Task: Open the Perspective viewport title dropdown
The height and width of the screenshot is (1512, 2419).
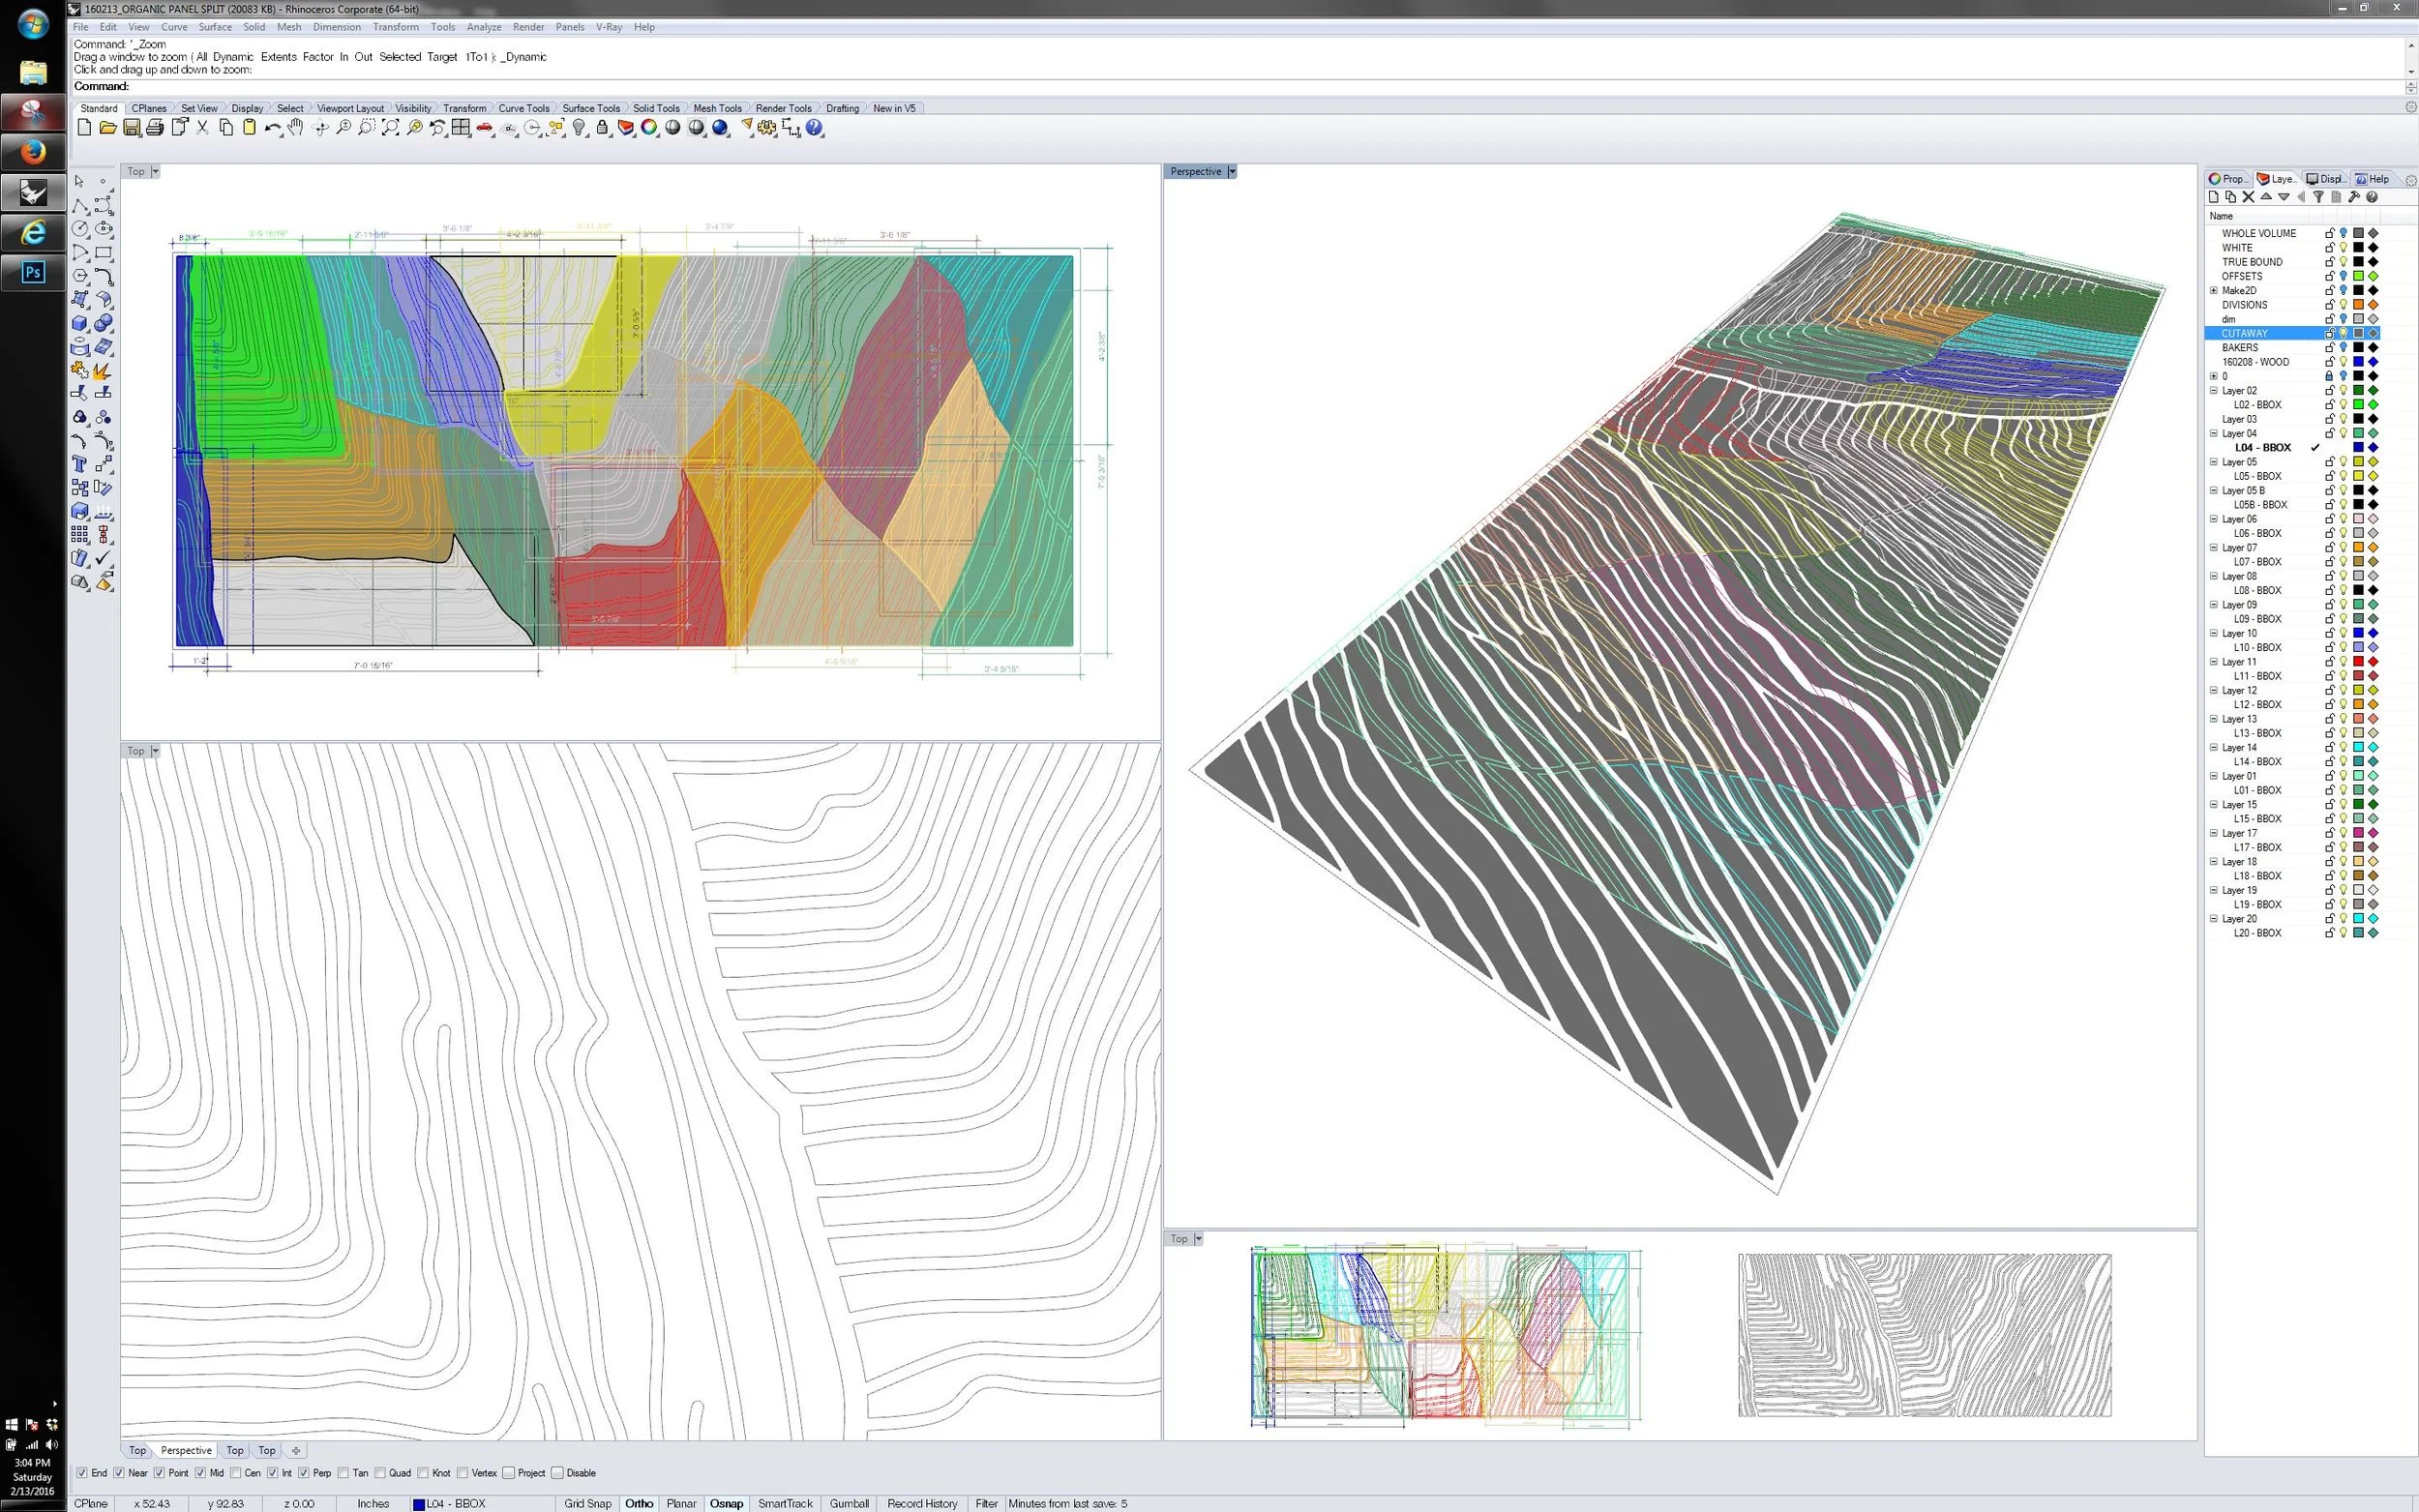Action: pos(1232,172)
